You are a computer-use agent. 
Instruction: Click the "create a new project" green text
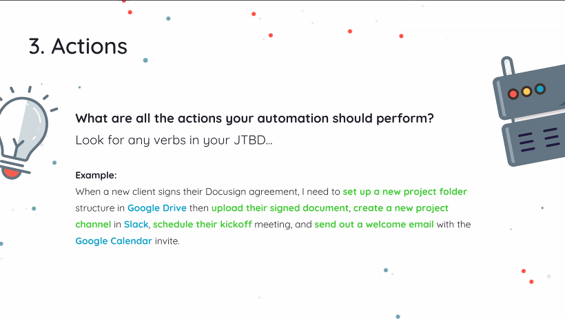pyautogui.click(x=401, y=208)
